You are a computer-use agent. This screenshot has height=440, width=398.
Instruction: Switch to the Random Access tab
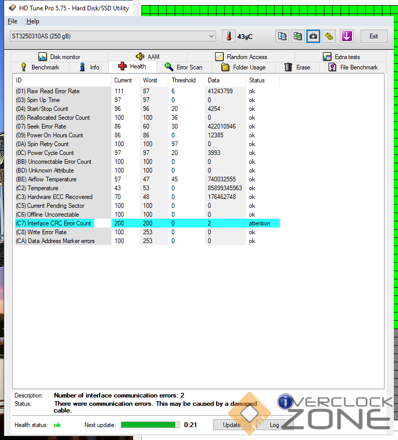click(241, 57)
